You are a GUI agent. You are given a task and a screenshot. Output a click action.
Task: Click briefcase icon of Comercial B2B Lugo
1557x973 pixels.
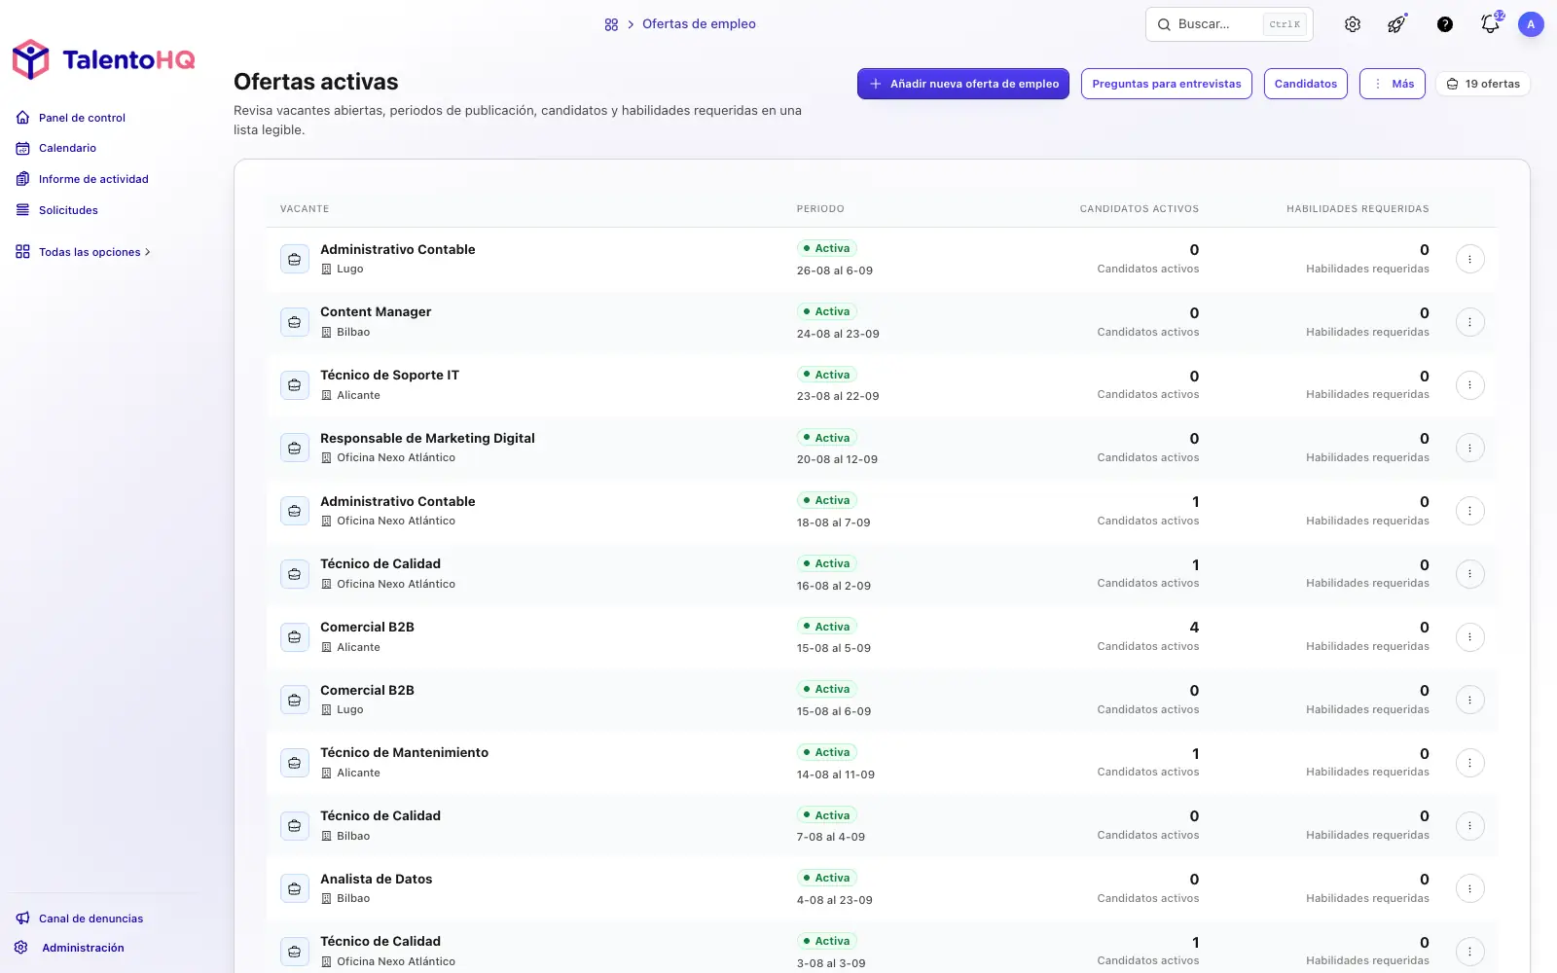[295, 700]
